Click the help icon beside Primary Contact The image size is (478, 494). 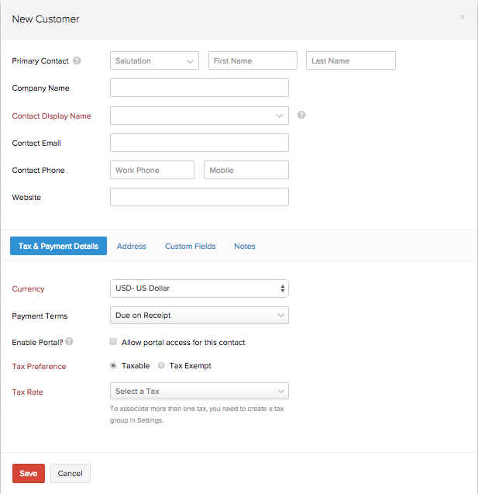tap(77, 61)
